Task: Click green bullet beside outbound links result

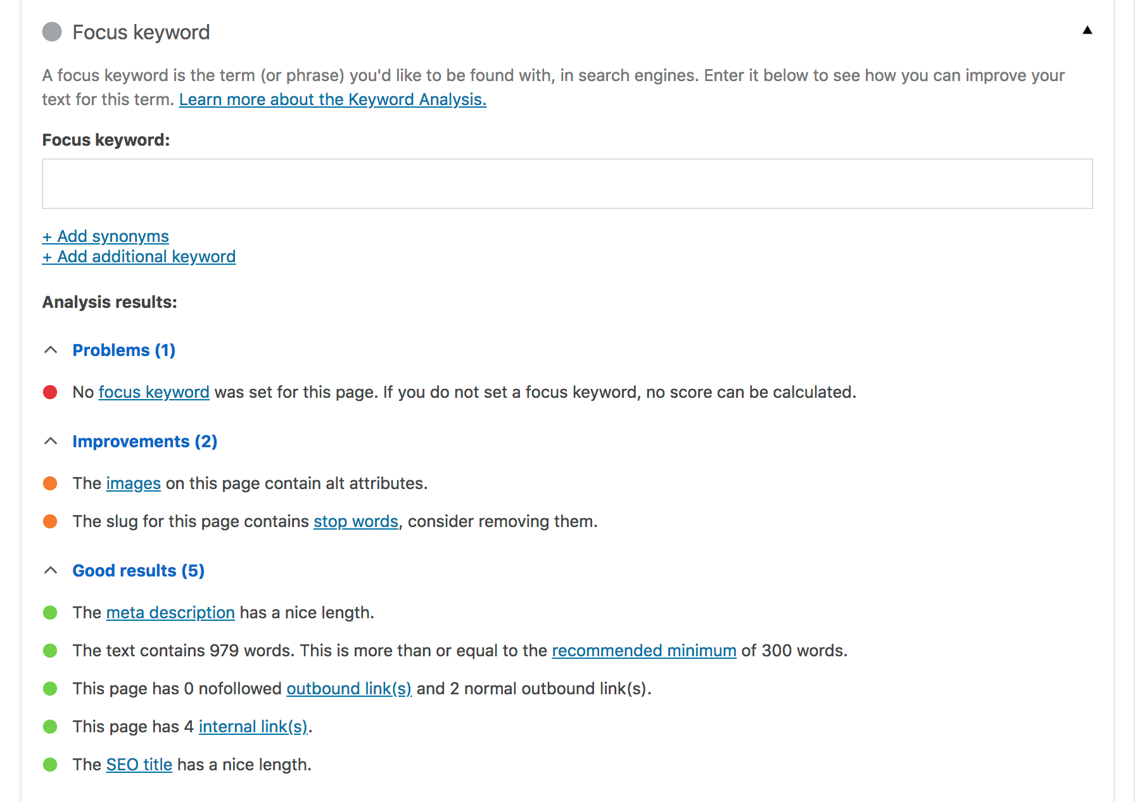Action: click(50, 689)
